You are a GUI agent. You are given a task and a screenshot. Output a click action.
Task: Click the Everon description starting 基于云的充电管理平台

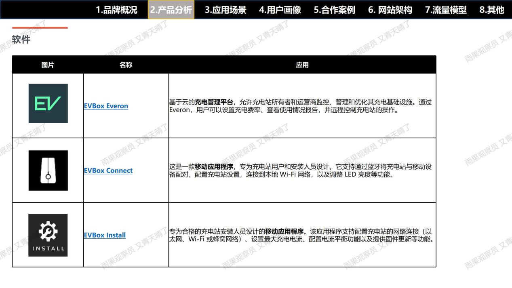pyautogui.click(x=300, y=106)
